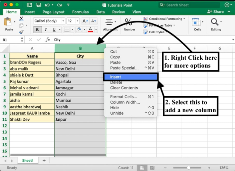The width and height of the screenshot is (235, 171).
Task: Choose Cut from context menu
Action: click(x=131, y=52)
